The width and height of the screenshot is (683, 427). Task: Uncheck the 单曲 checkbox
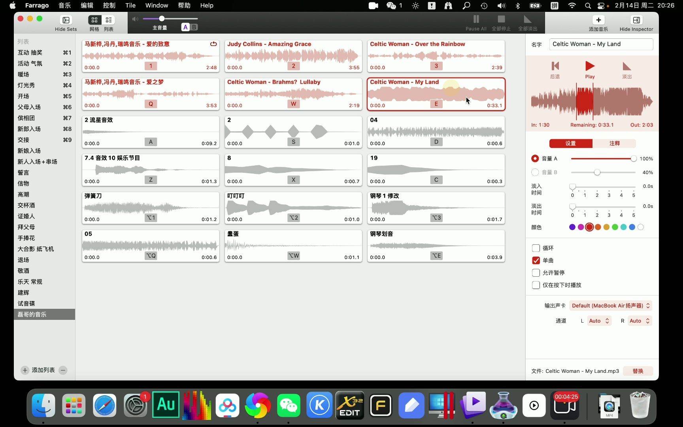(x=536, y=261)
